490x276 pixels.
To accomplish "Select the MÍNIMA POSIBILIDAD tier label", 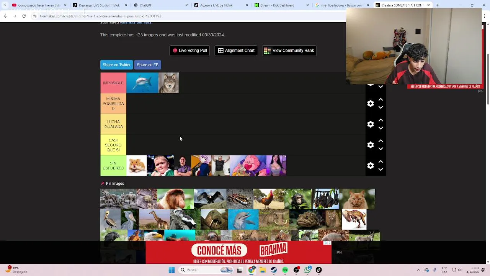I will [x=113, y=103].
